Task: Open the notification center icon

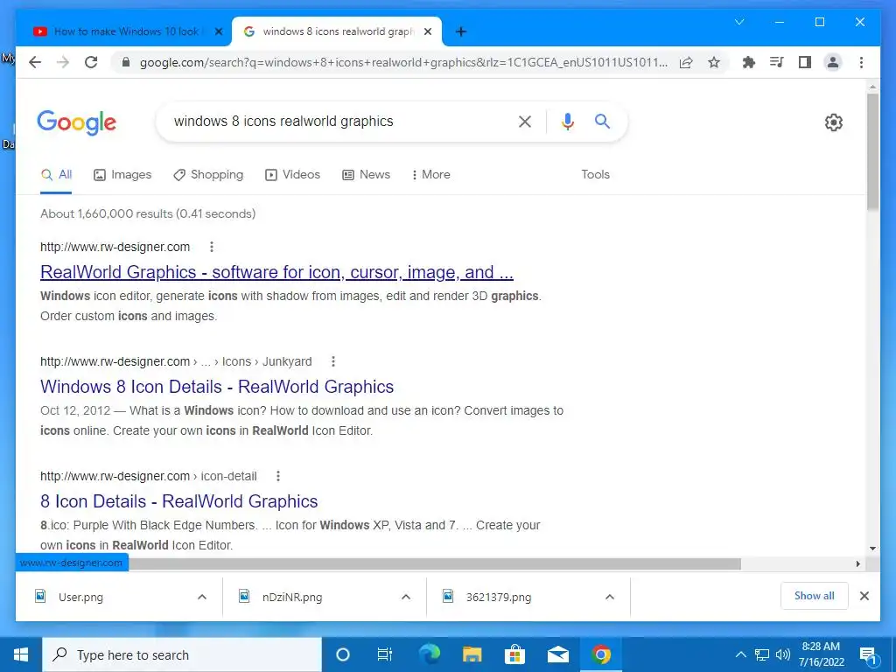Action: pos(868,655)
